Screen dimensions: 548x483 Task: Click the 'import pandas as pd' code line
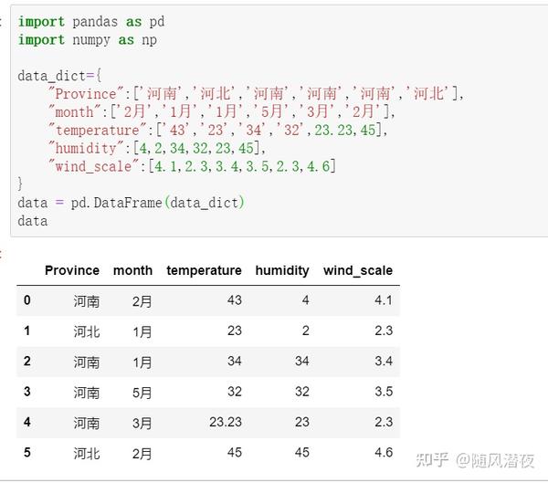coord(90,22)
